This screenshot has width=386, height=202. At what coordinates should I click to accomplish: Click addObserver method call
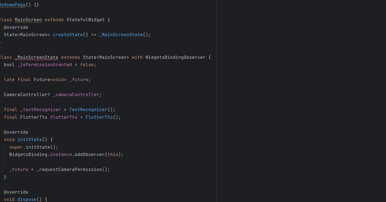pyautogui.click(x=90, y=155)
